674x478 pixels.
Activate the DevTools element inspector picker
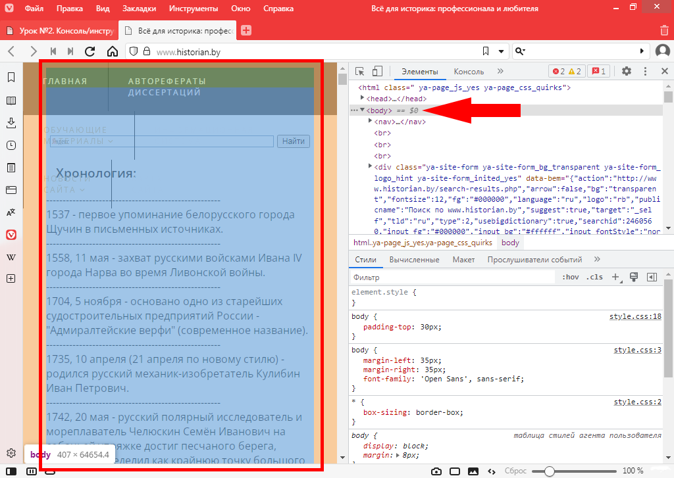pos(360,72)
